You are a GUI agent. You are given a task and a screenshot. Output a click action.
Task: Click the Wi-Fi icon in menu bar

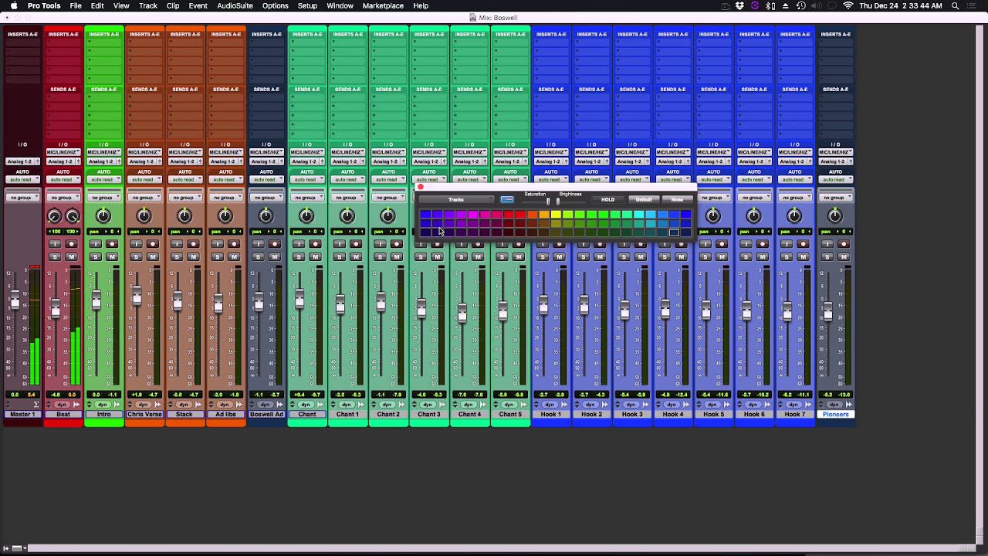[x=848, y=5]
